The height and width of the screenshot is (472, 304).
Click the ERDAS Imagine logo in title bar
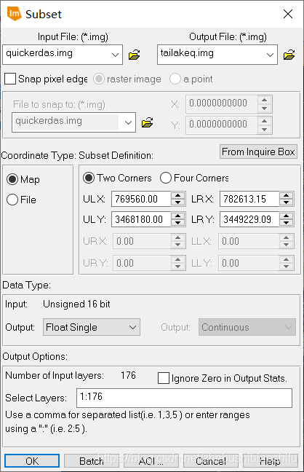pyautogui.click(x=14, y=14)
